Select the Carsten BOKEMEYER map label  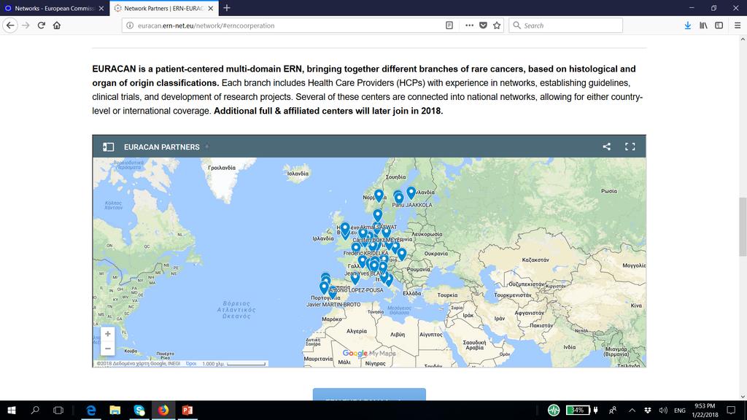click(378, 240)
